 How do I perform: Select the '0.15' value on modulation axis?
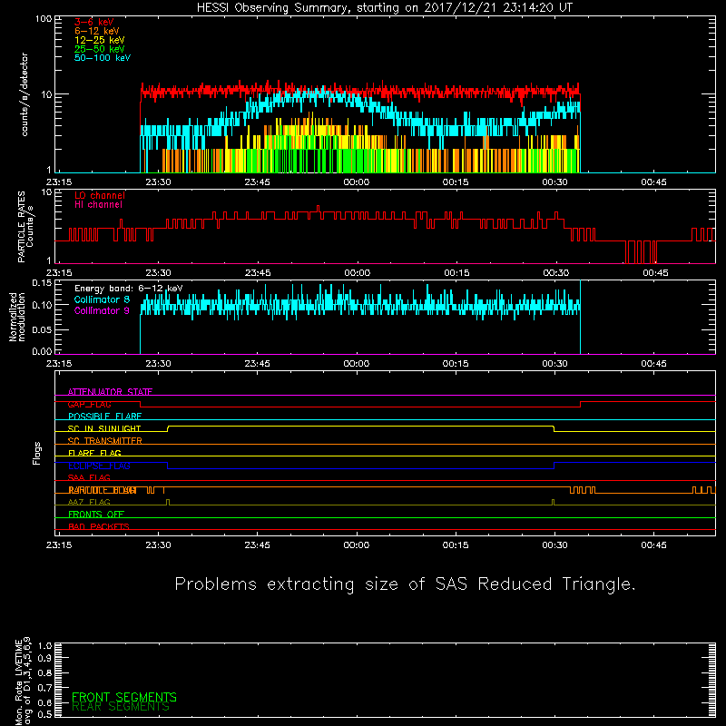42,282
